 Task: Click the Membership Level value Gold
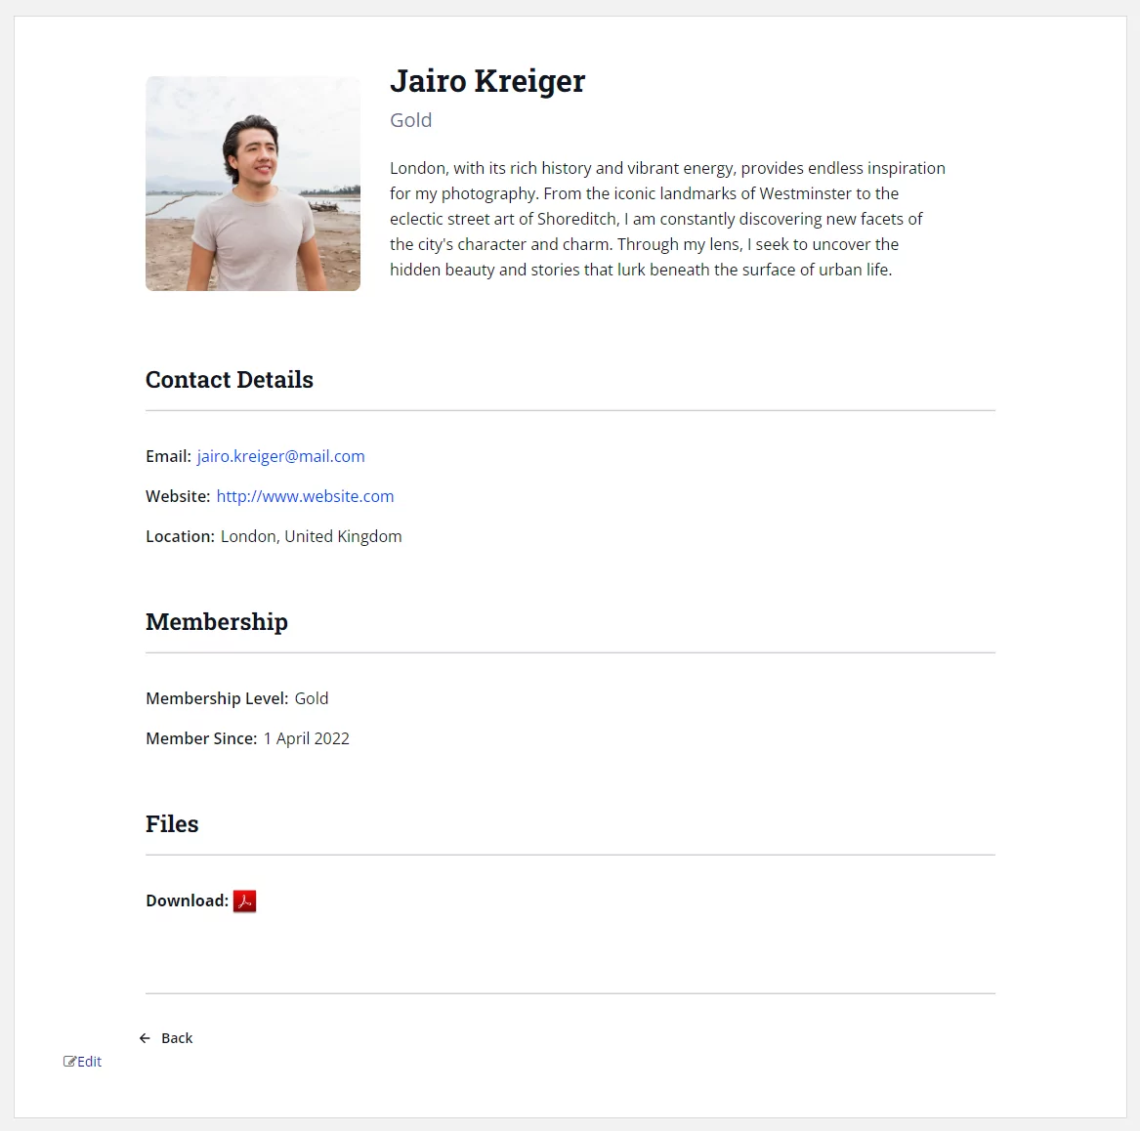tap(312, 698)
